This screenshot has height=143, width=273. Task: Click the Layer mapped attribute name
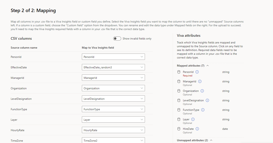(x=186, y=119)
